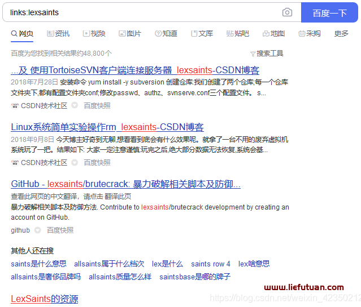Viewport: 361px width, 307px height.
Task: Open the 知道 tab
Action: (x=166, y=34)
